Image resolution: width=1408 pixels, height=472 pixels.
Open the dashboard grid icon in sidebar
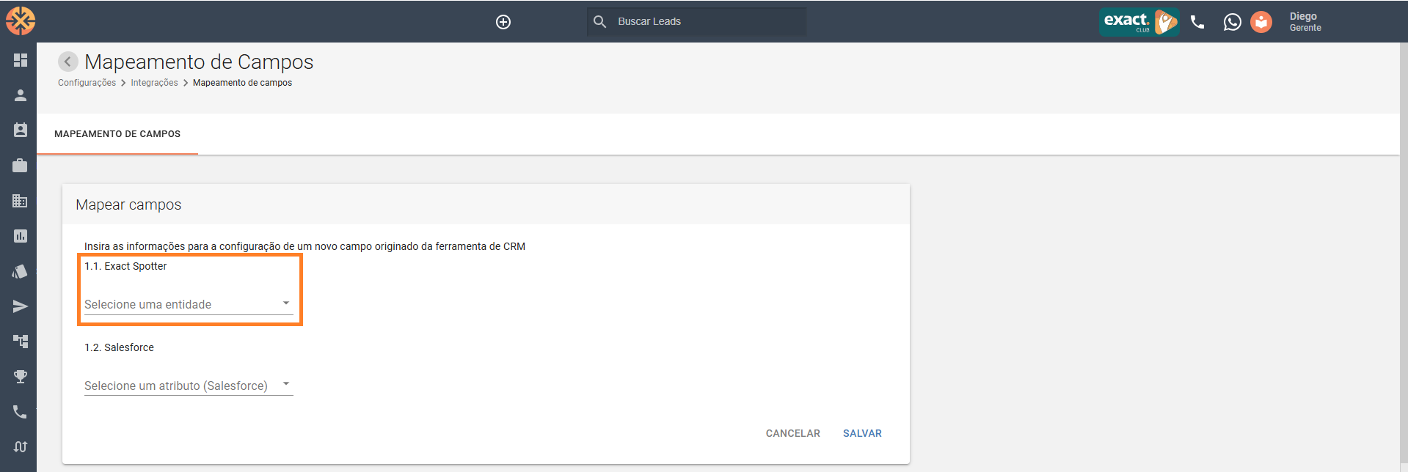[x=21, y=60]
